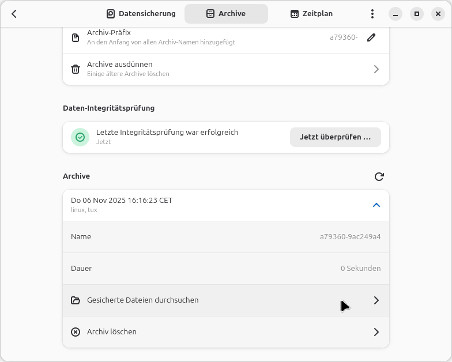
Task: Open Archive ausdünnen via right chevron
Action: click(376, 69)
